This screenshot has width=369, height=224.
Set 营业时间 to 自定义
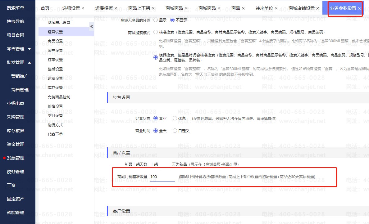175,131
